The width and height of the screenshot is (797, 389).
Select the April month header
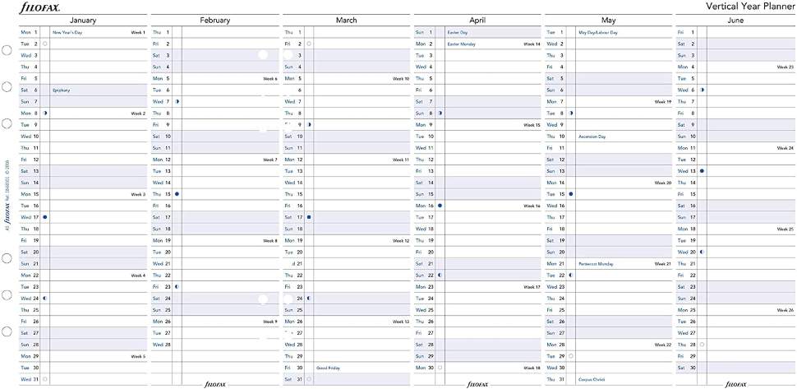(477, 20)
